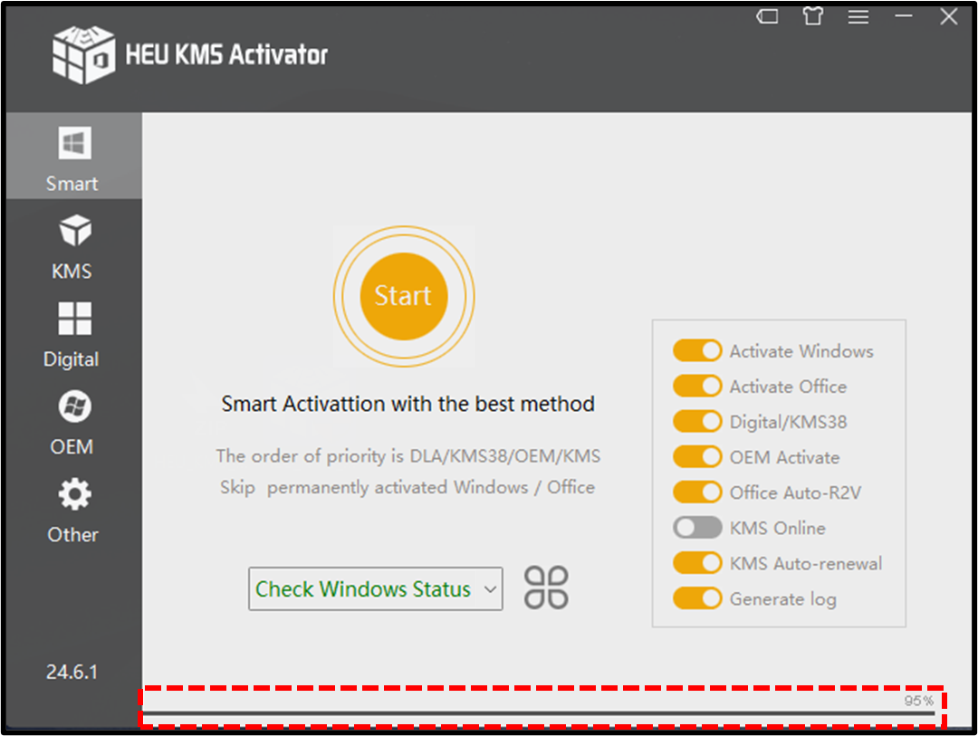Toggle the Activate Office switch

697,386
